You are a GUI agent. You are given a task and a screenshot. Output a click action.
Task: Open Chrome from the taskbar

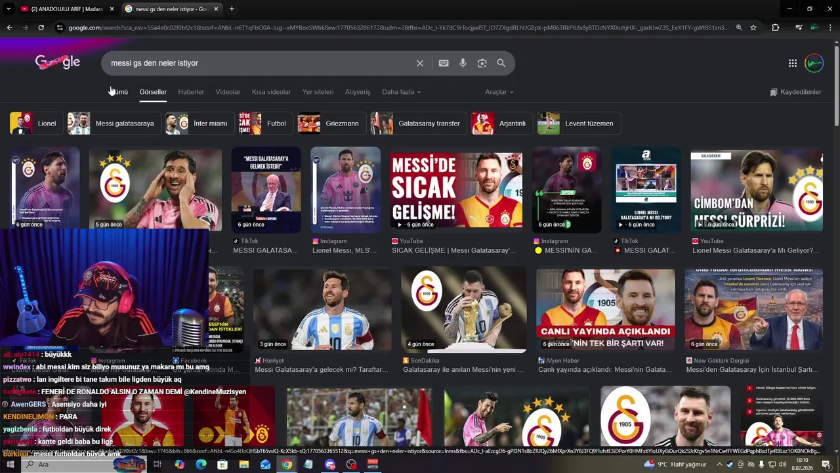pyautogui.click(x=287, y=464)
